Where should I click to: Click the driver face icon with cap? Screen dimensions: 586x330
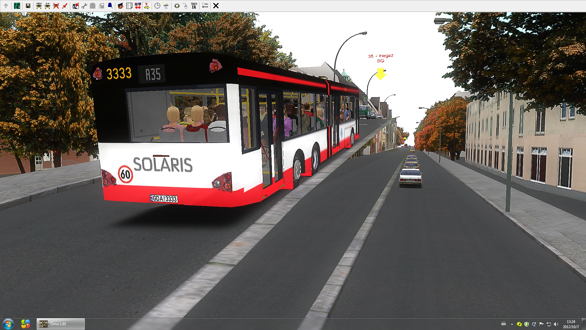[120, 6]
